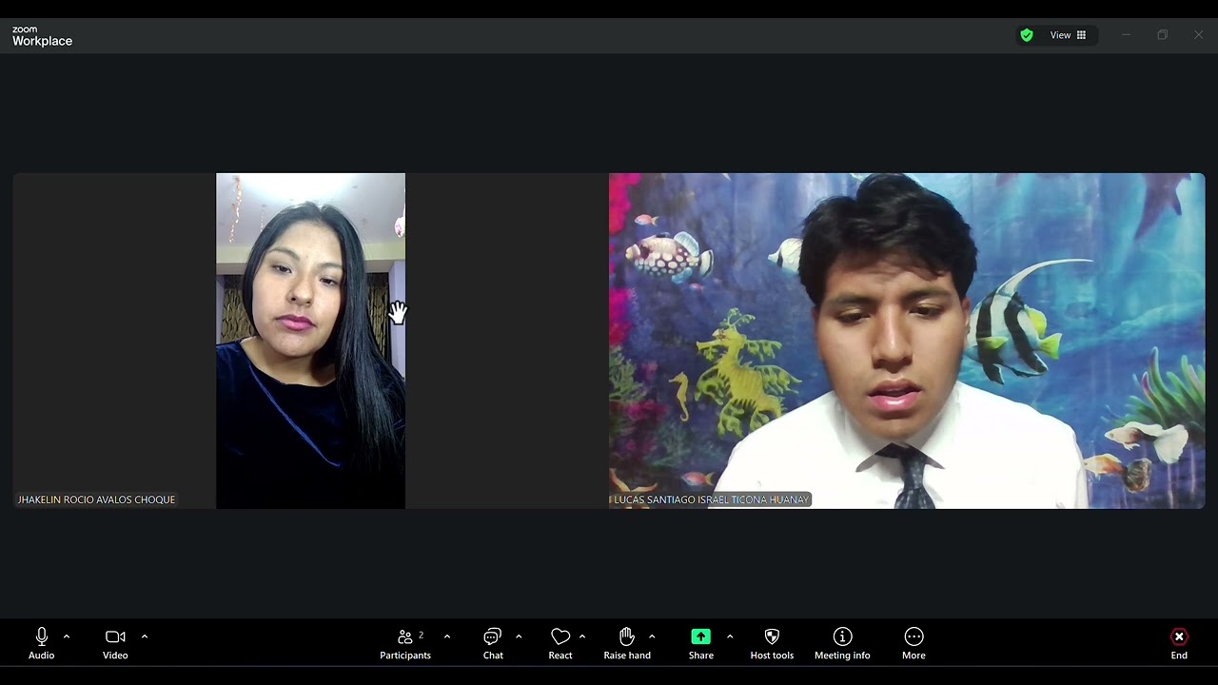Image resolution: width=1218 pixels, height=685 pixels.
Task: Toggle the camera with the Video icon
Action: tap(115, 636)
